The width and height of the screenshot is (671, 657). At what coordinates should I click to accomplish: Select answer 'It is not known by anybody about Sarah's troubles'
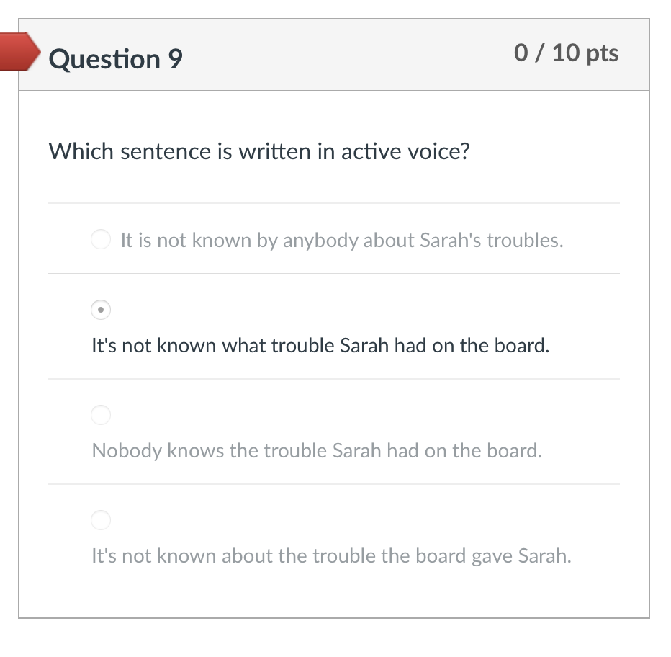[x=342, y=240]
